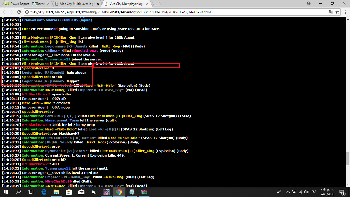Focus the address bar with the serverlogs URL
350x197 pixels.
pos(175,12)
